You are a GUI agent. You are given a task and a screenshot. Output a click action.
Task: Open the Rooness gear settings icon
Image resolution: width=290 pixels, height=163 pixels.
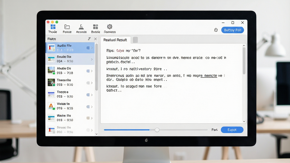coord(110,27)
